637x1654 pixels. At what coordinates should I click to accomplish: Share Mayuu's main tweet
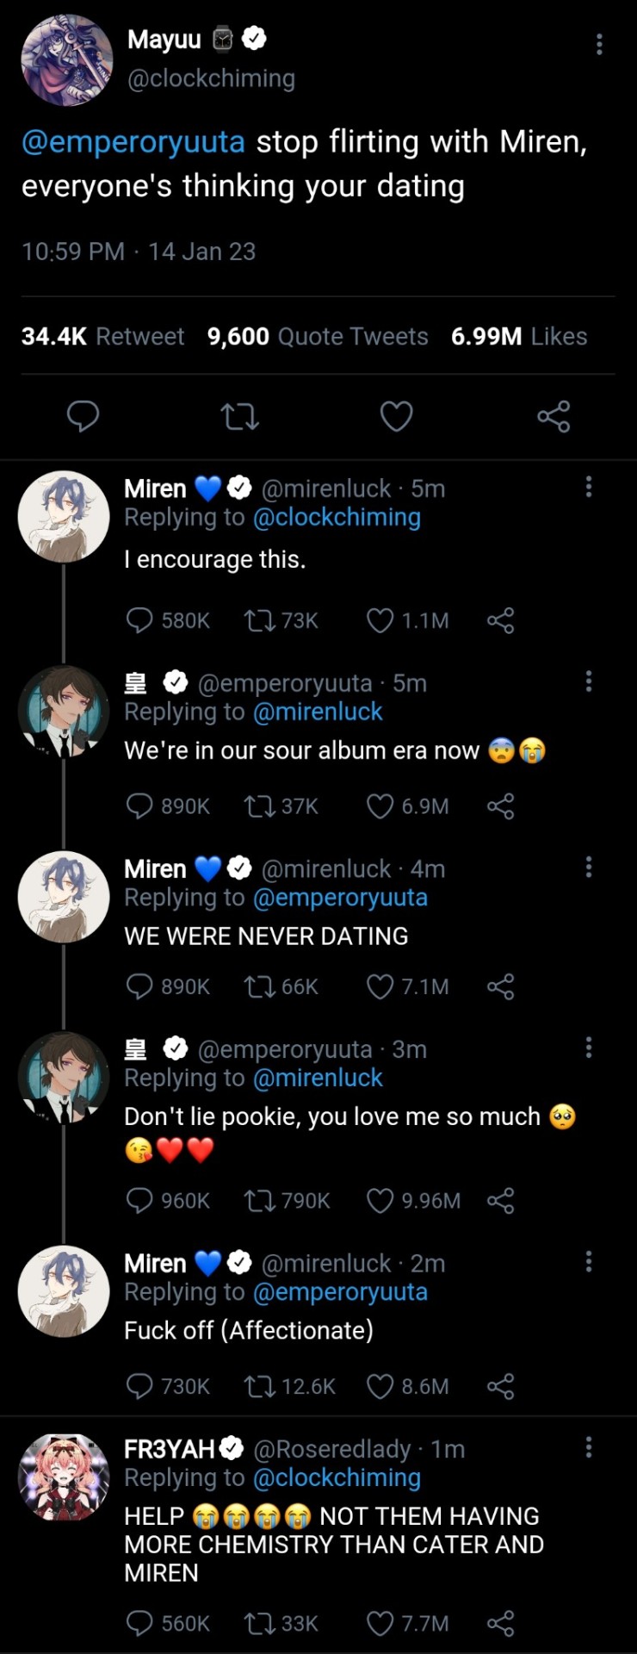point(554,417)
